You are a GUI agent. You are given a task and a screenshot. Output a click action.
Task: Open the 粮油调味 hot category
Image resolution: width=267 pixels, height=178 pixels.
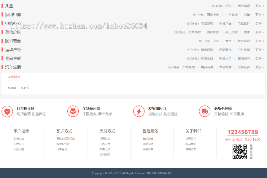pos(244,58)
